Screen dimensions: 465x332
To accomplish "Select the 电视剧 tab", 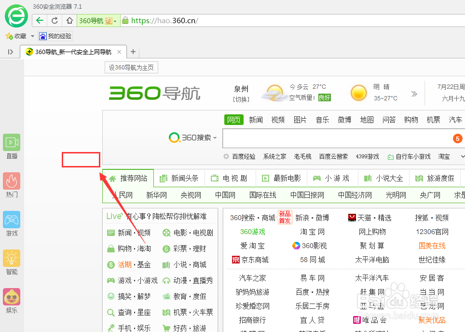I will coord(229,178).
